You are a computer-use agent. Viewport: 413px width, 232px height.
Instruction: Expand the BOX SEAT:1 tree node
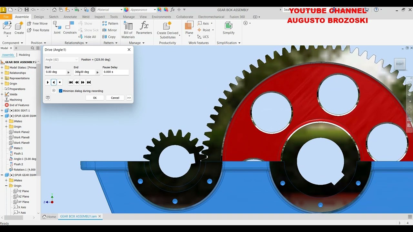[2, 111]
